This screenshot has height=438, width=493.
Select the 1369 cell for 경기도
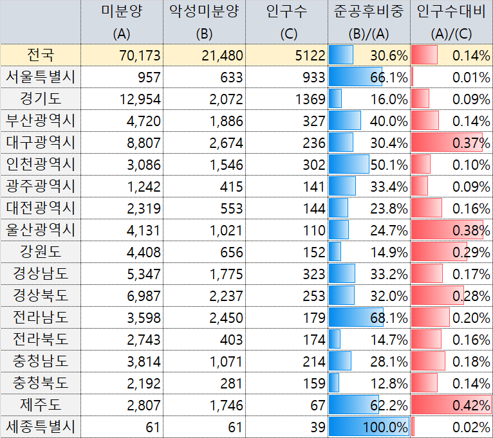pos(287,98)
